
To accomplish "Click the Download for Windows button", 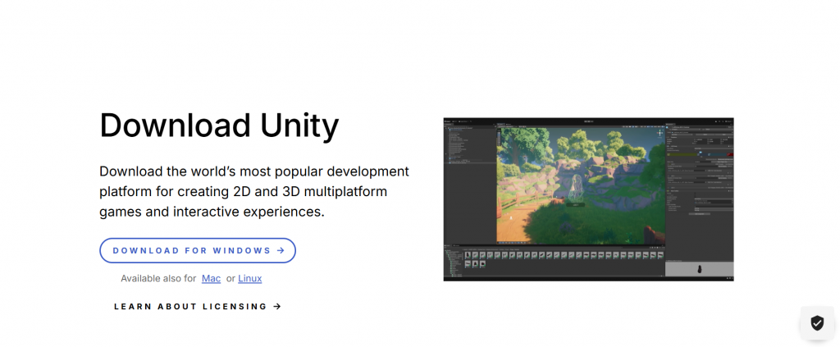I will 198,251.
